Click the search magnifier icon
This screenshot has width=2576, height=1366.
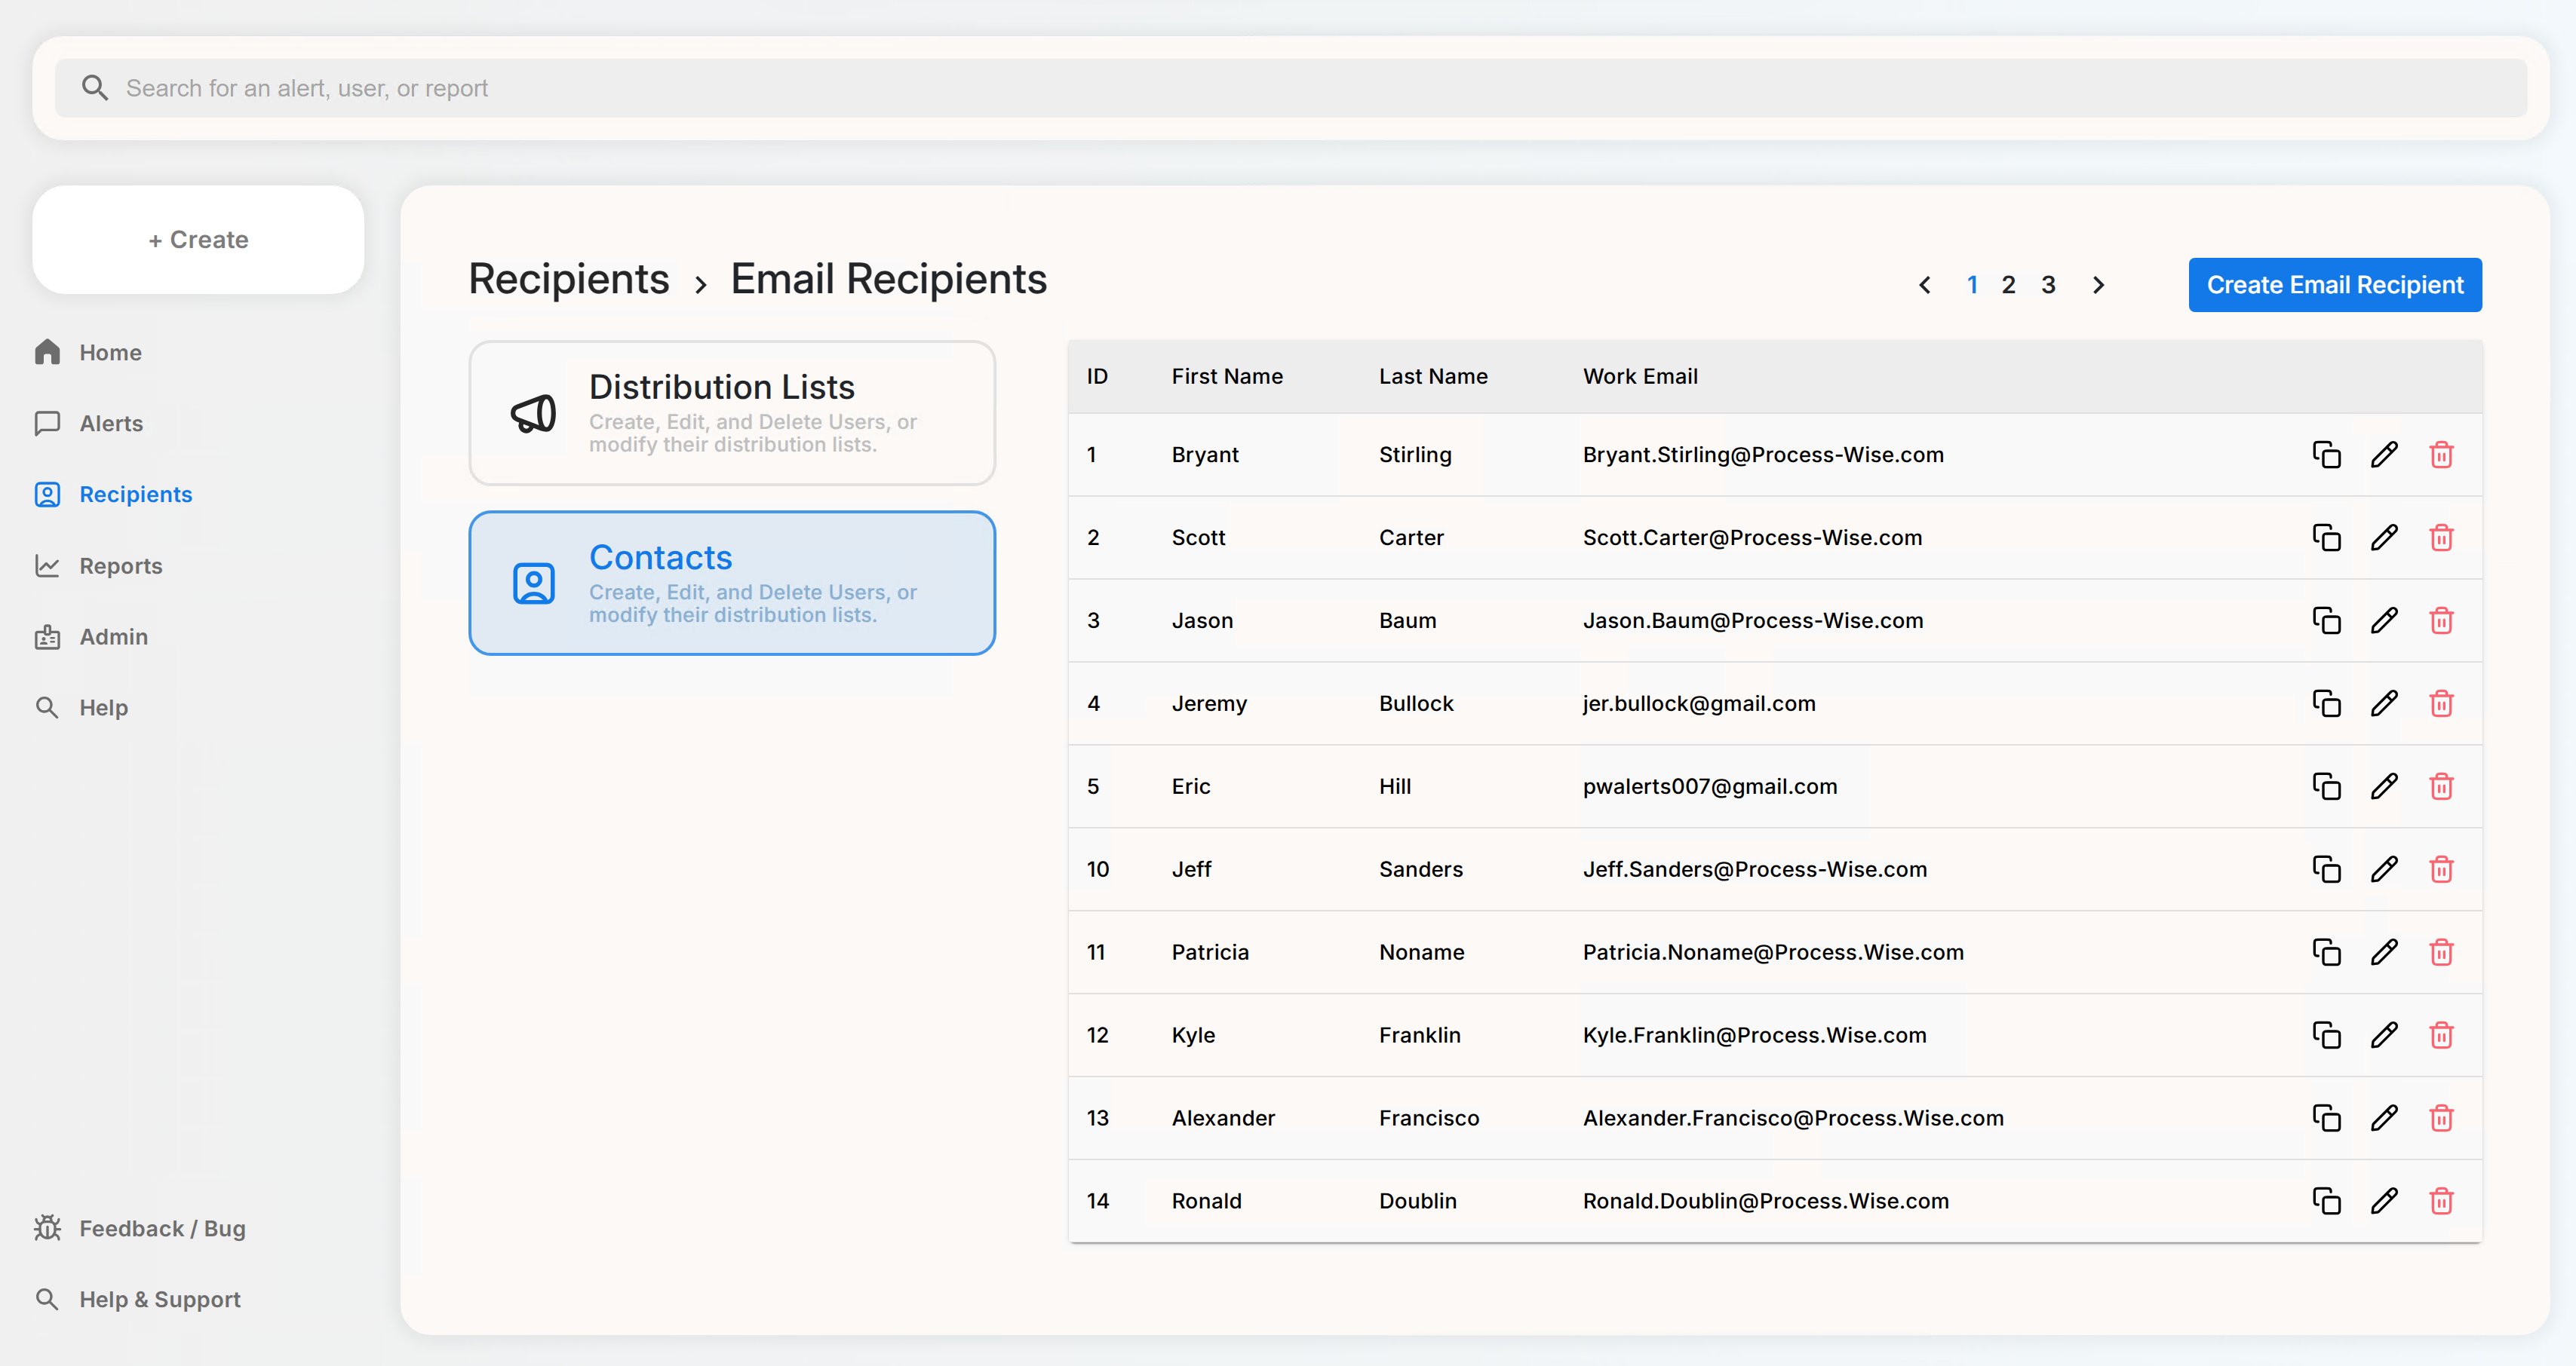pyautogui.click(x=95, y=87)
